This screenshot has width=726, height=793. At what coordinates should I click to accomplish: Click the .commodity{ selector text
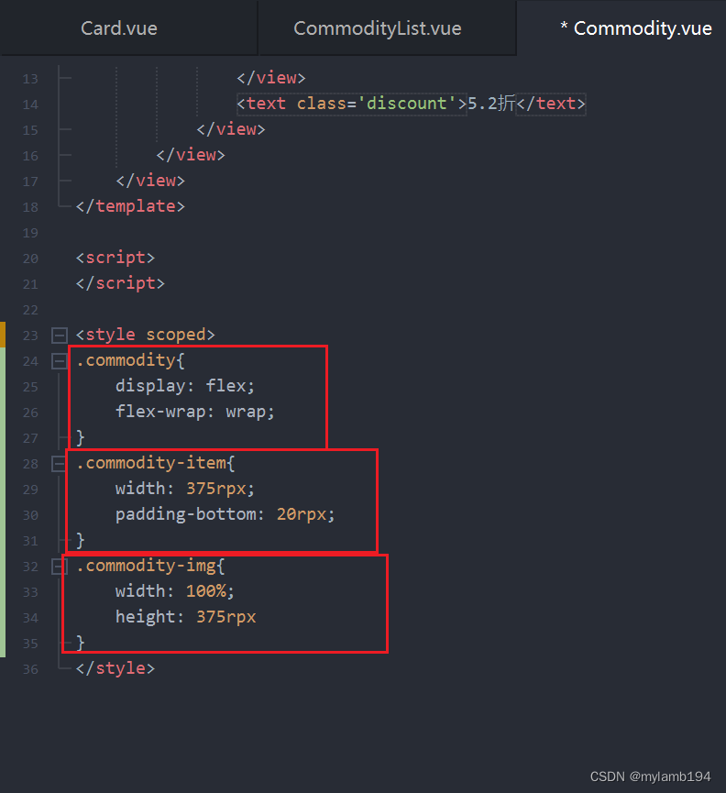point(130,360)
